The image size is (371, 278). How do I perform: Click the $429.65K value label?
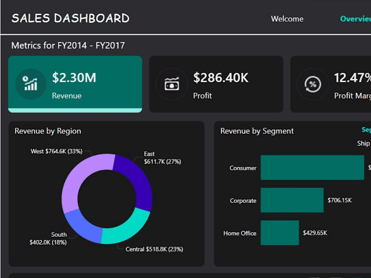(x=315, y=233)
